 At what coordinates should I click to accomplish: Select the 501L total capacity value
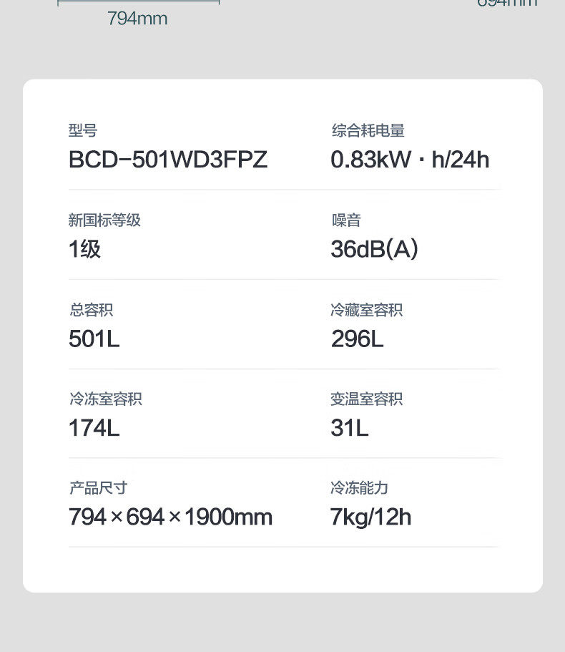pyautogui.click(x=94, y=339)
